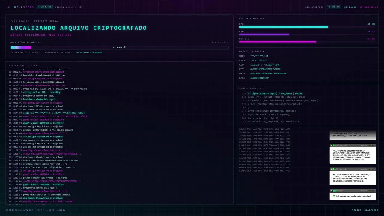The height and width of the screenshot is (216, 384).
Task: Click 'Se inscreva no canal e fortaleça a live!'
Action: (x=353, y=196)
